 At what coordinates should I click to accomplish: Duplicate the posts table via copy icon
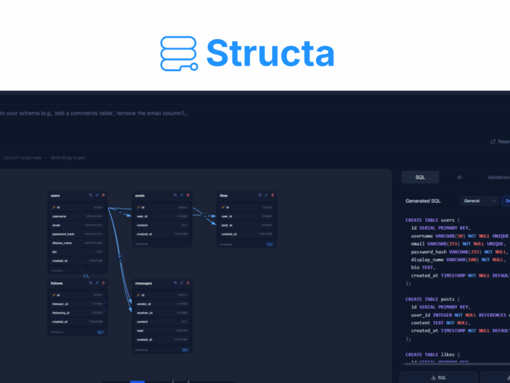175,196
